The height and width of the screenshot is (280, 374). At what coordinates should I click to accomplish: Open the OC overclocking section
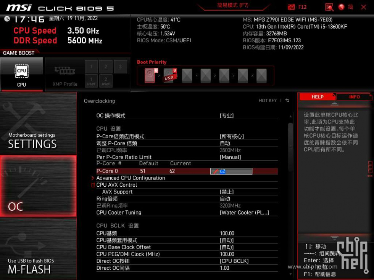pos(38,186)
